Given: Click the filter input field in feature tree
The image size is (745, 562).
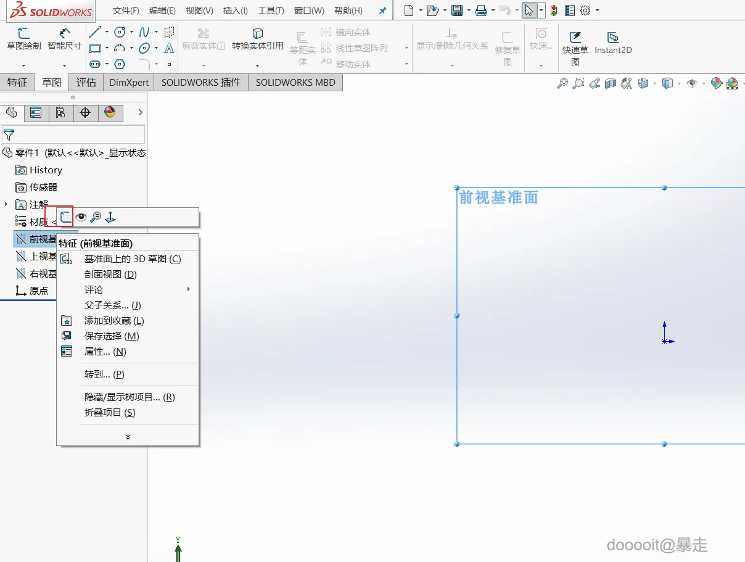Looking at the screenshot, I should coord(73,134).
